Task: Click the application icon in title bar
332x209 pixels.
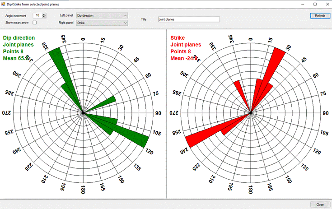Action: click(x=4, y=4)
